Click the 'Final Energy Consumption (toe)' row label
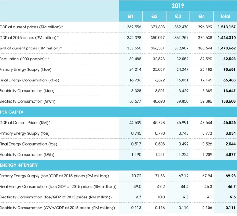This screenshot has width=237, height=216. (28, 144)
